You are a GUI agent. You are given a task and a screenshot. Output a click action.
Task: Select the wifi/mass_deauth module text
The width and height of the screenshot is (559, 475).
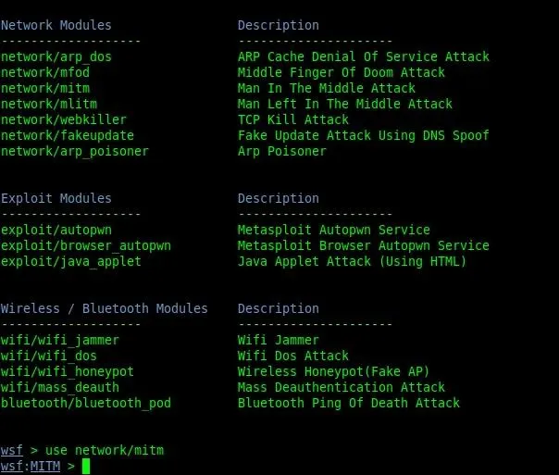[59, 388]
